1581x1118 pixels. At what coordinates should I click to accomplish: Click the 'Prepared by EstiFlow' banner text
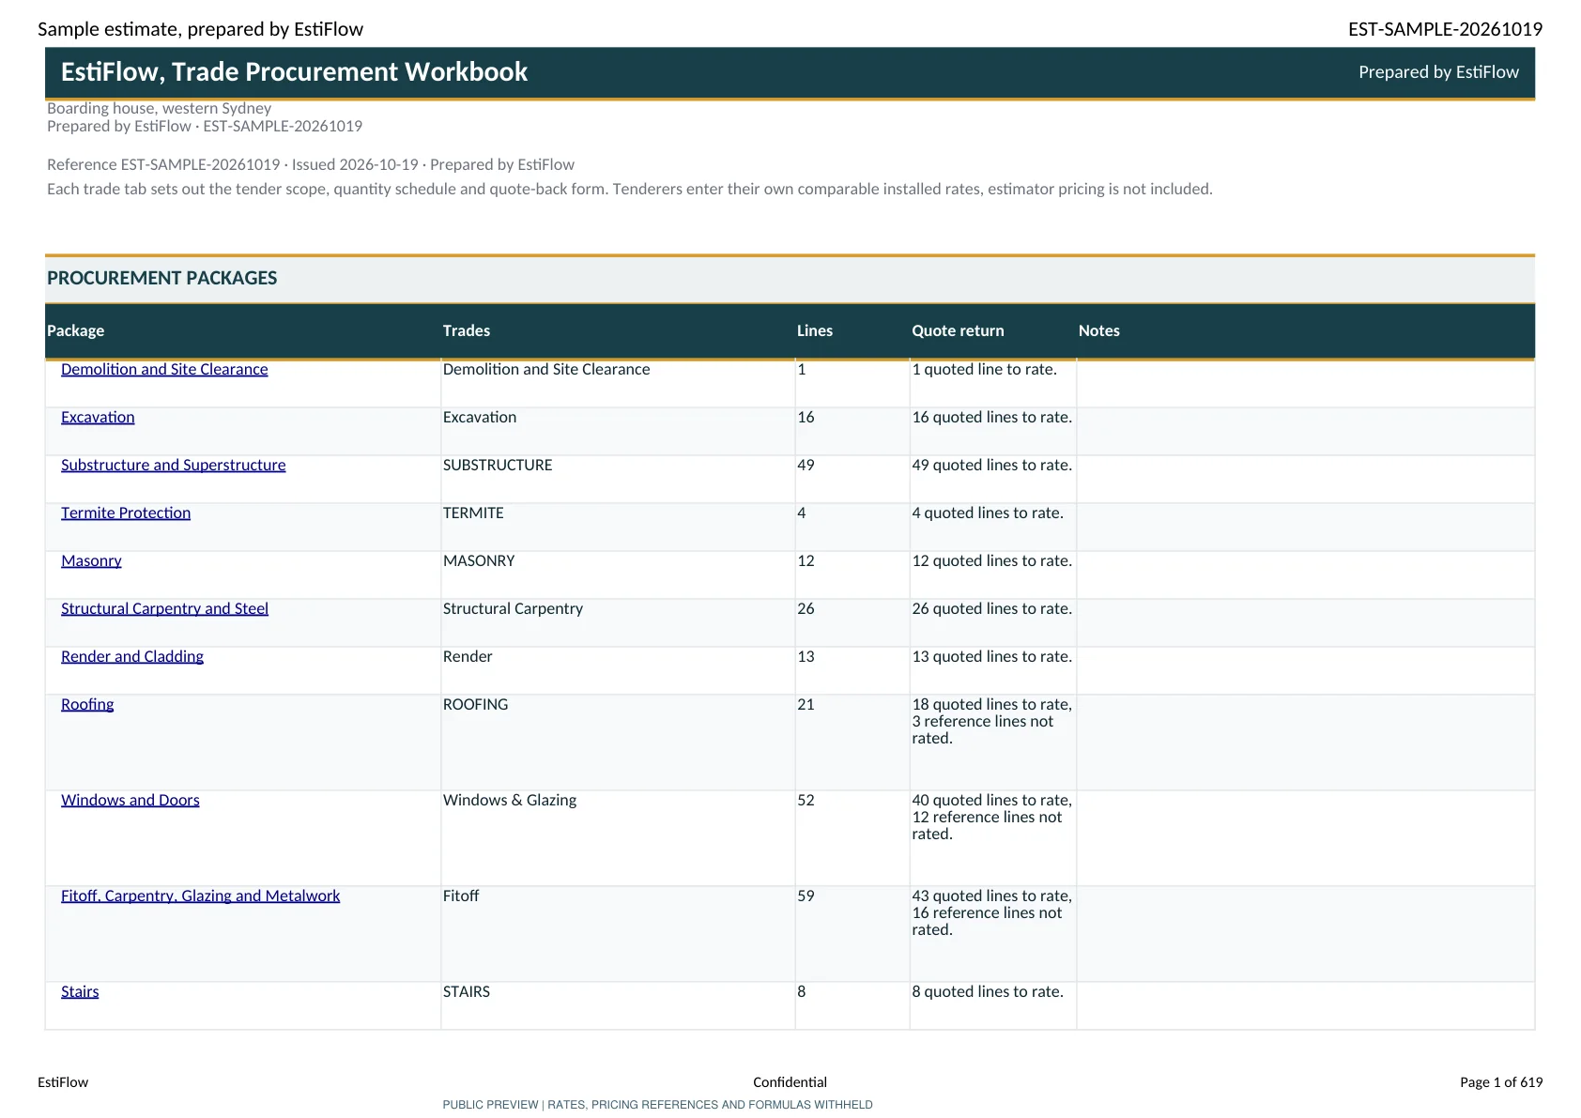point(1438,72)
